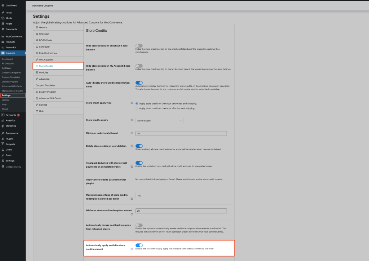Click the Promo Kit icon
The image size is (369, 261).
pos(3,48)
